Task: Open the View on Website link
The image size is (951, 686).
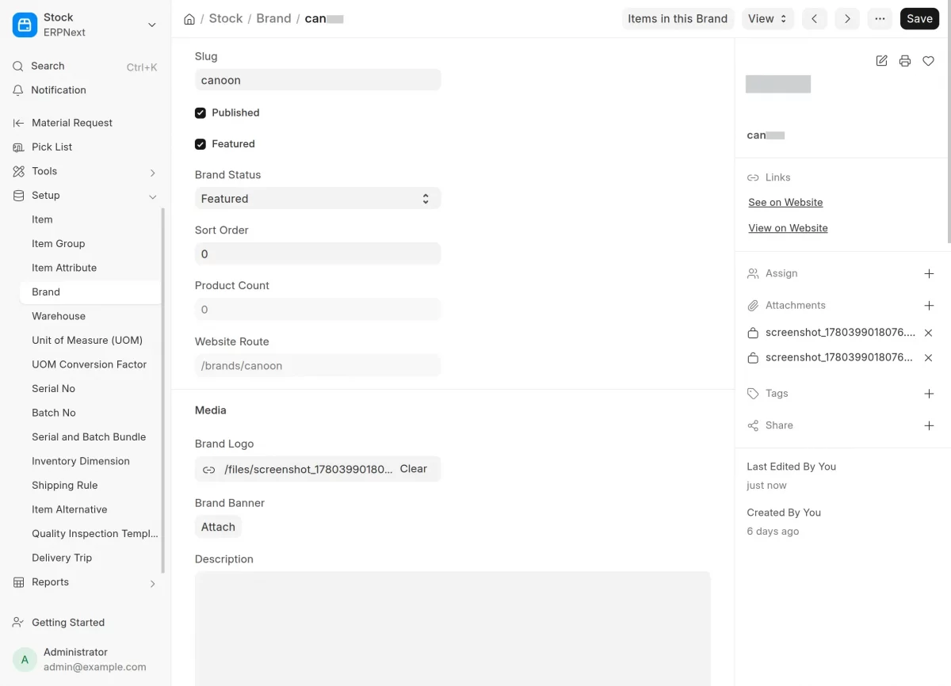Action: point(788,228)
